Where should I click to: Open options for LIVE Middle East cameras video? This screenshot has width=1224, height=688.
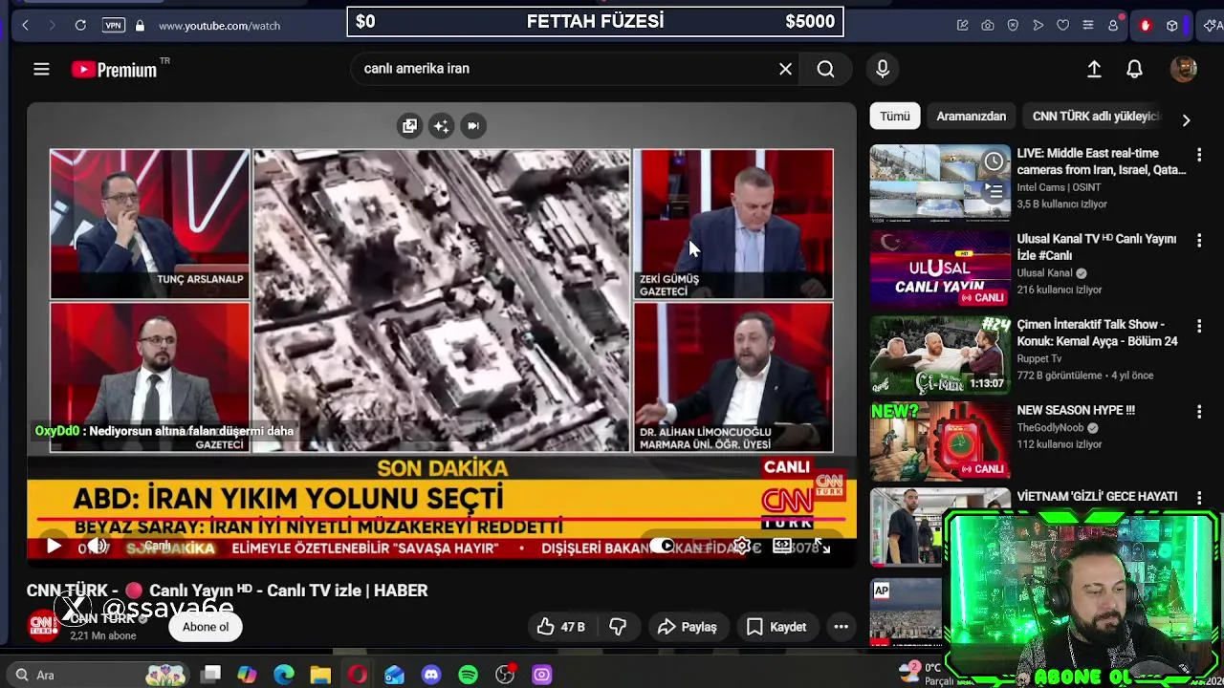click(x=1199, y=154)
